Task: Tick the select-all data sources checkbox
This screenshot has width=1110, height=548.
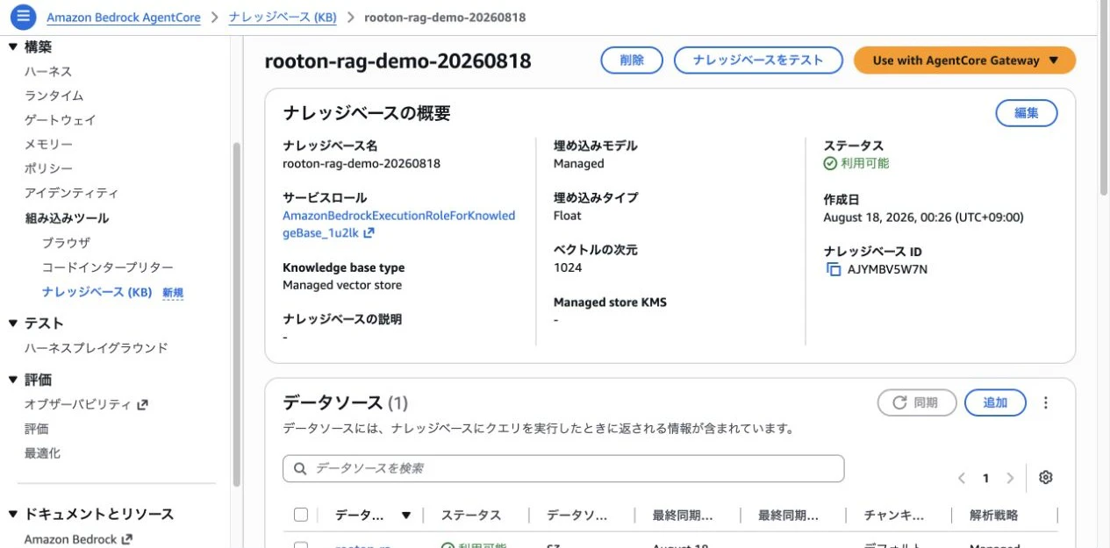Action: click(x=300, y=515)
